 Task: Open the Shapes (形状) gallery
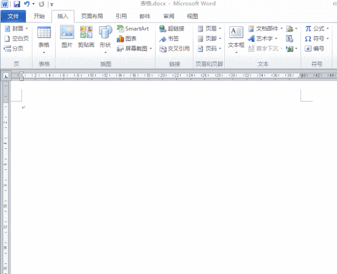[x=105, y=40]
